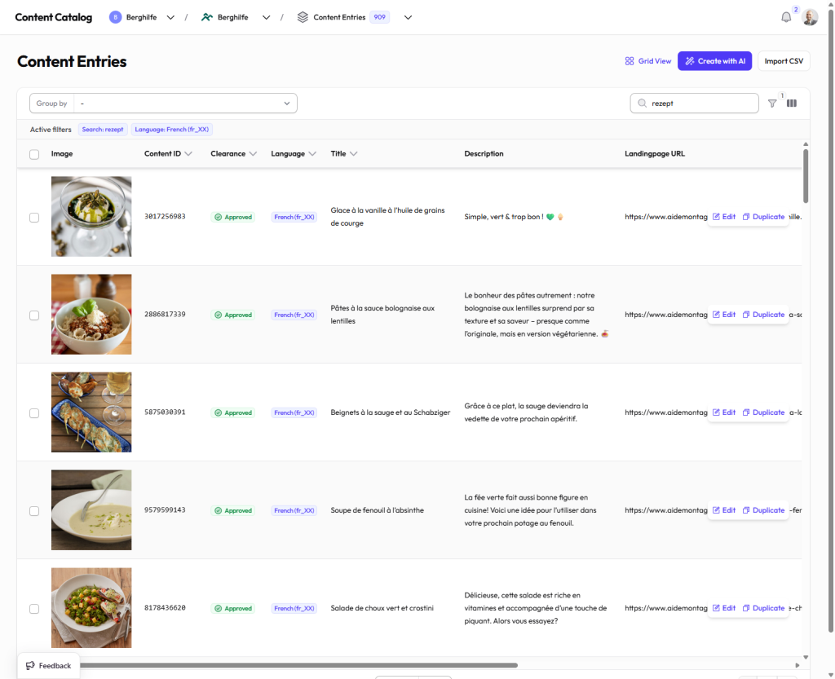This screenshot has width=835, height=679.
Task: Open the Content Entries breadcrumb dropdown
Action: 408,17
